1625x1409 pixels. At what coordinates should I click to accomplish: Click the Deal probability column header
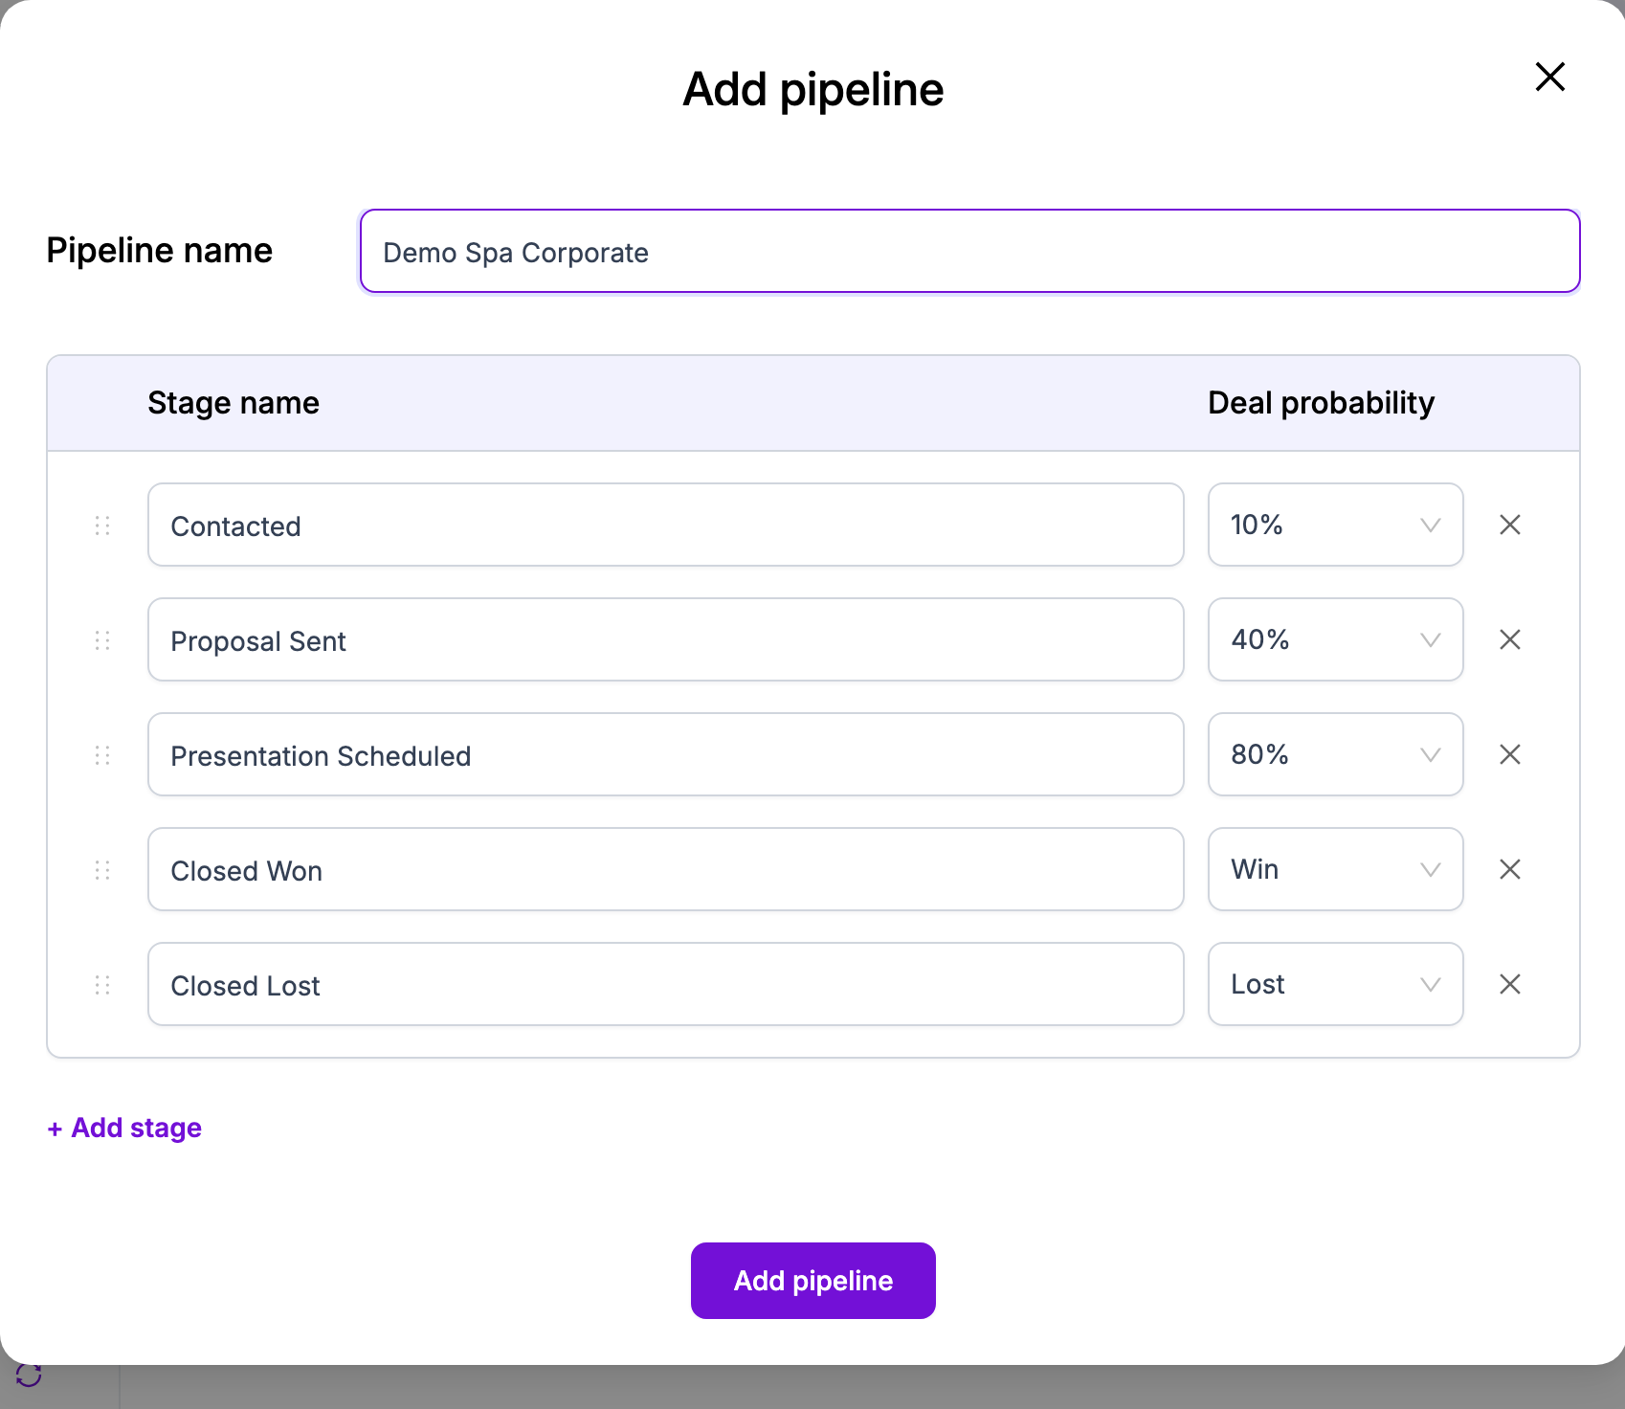point(1321,403)
